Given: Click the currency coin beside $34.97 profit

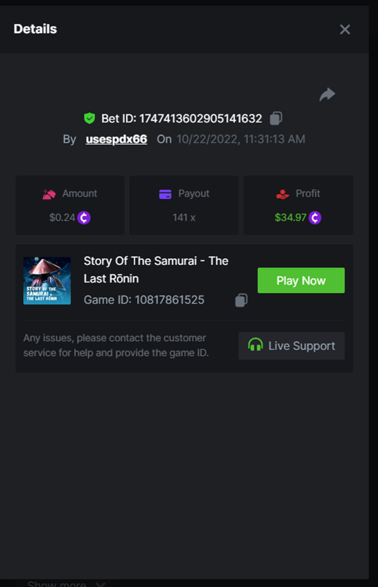Looking at the screenshot, I should (315, 217).
